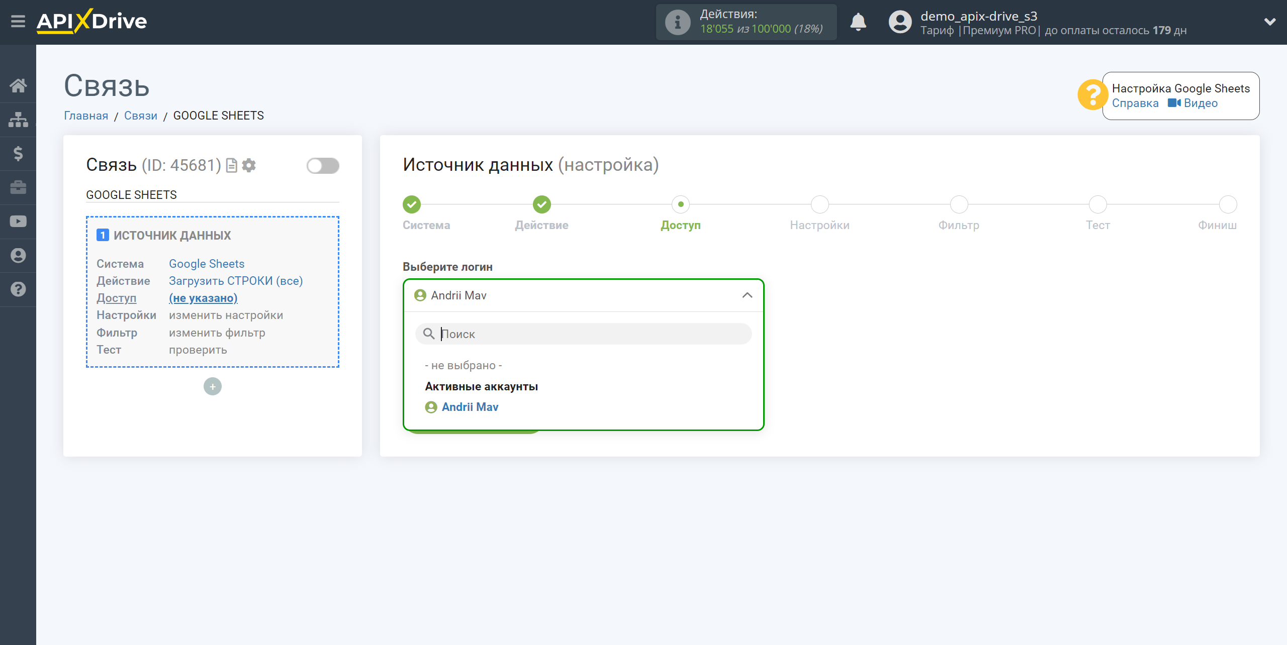Toggle the connection enable/disable switch
Image resolution: width=1287 pixels, height=645 pixels.
[x=323, y=166]
